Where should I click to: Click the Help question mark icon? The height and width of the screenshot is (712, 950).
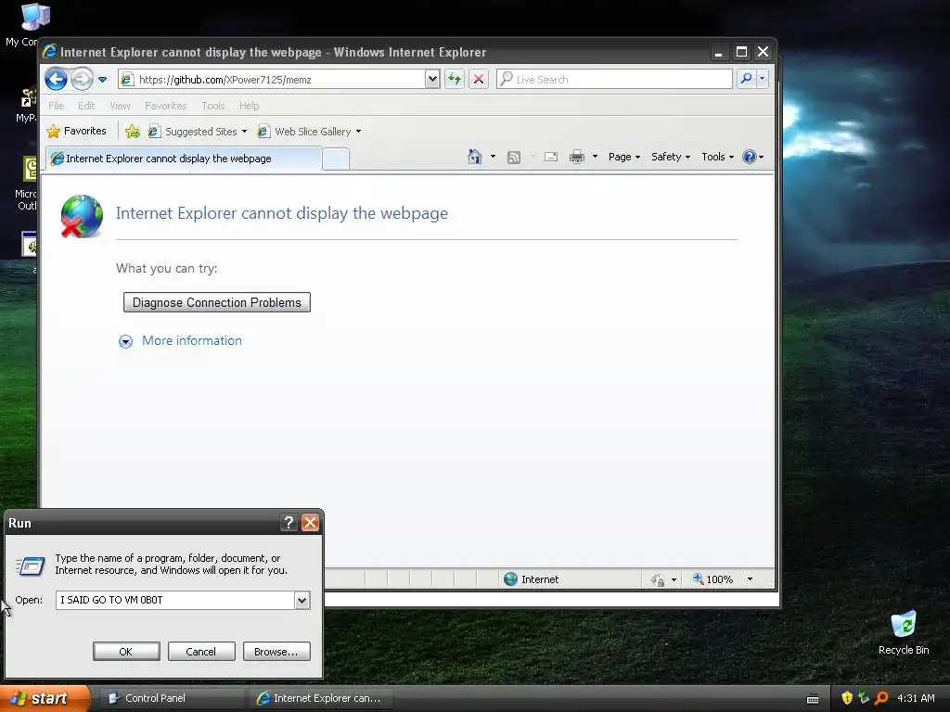(750, 157)
